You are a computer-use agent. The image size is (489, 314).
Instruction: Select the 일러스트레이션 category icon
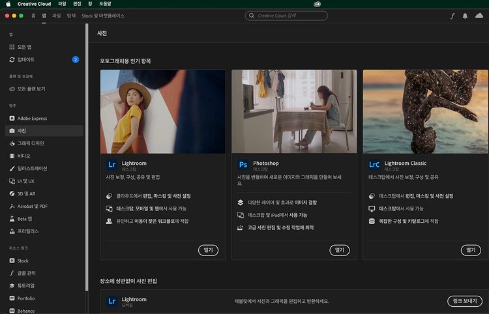tap(12, 168)
